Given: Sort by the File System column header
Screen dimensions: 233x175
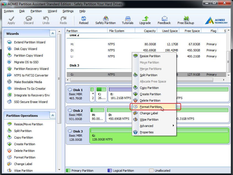Looking at the screenshot, I should pos(121,31).
